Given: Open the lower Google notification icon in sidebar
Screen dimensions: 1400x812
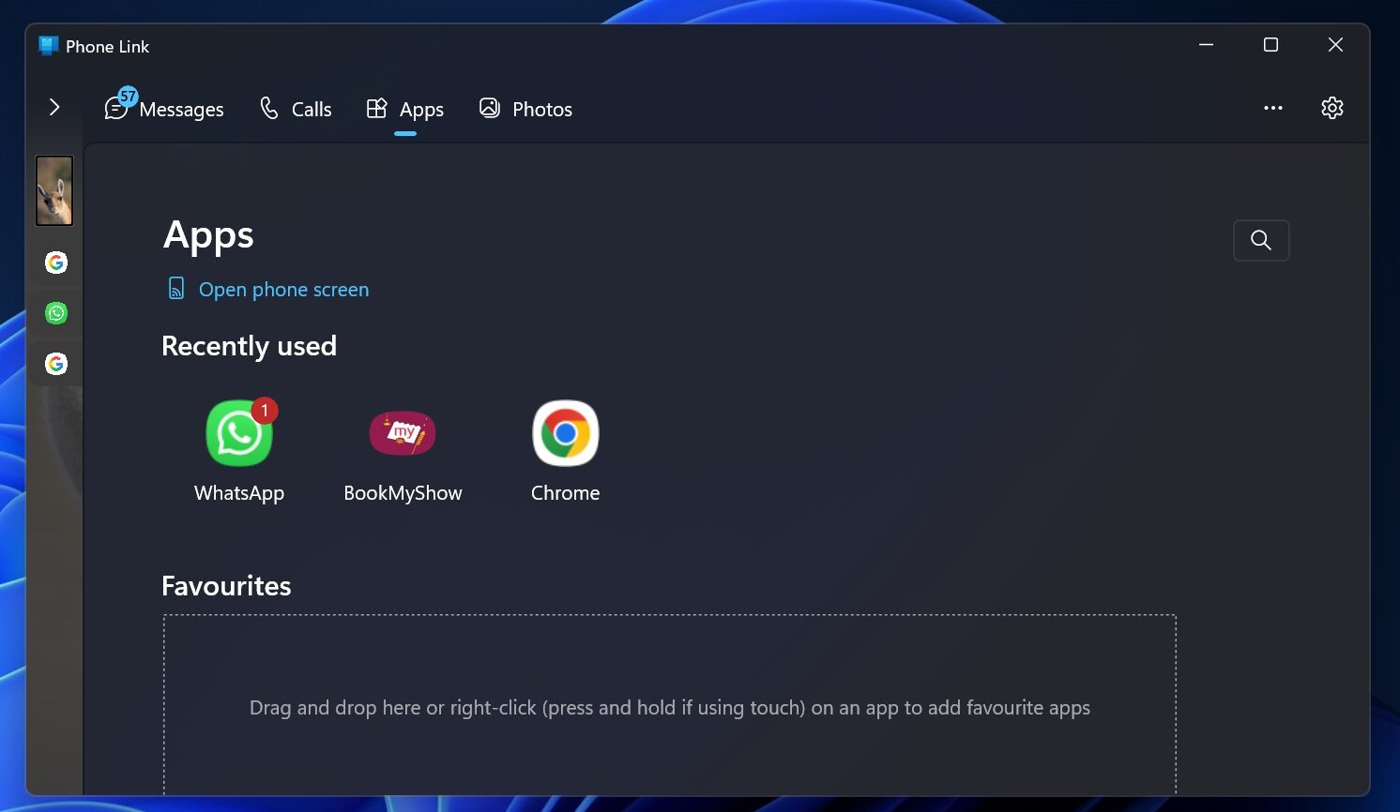Looking at the screenshot, I should point(56,364).
